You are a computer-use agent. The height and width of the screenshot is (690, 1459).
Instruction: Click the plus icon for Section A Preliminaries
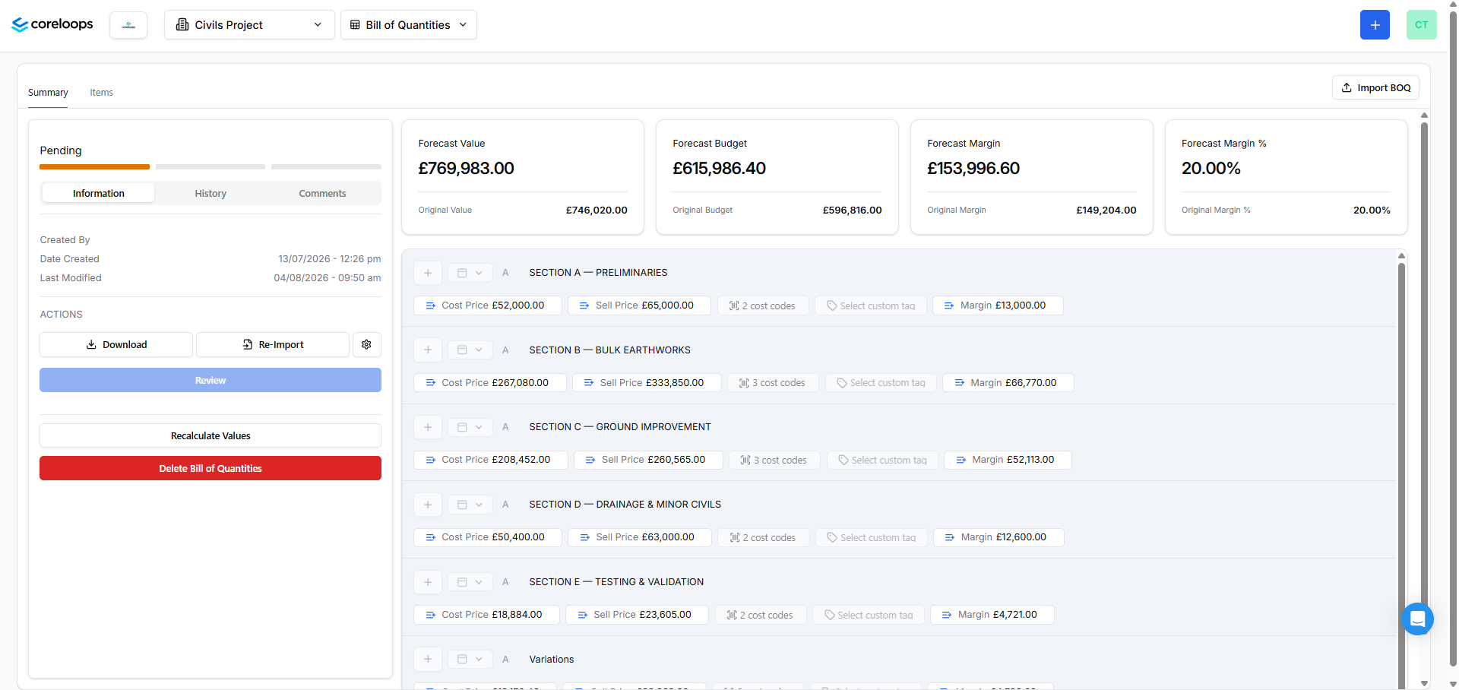click(428, 273)
